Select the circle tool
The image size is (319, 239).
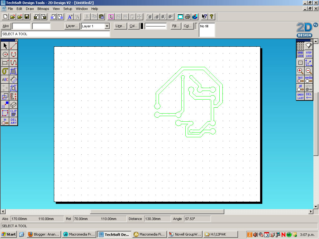click(x=5, y=54)
